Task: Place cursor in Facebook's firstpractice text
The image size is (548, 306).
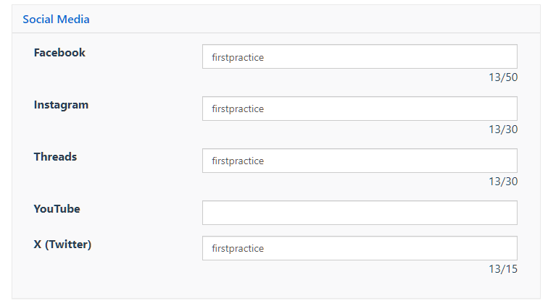Action: coord(238,57)
